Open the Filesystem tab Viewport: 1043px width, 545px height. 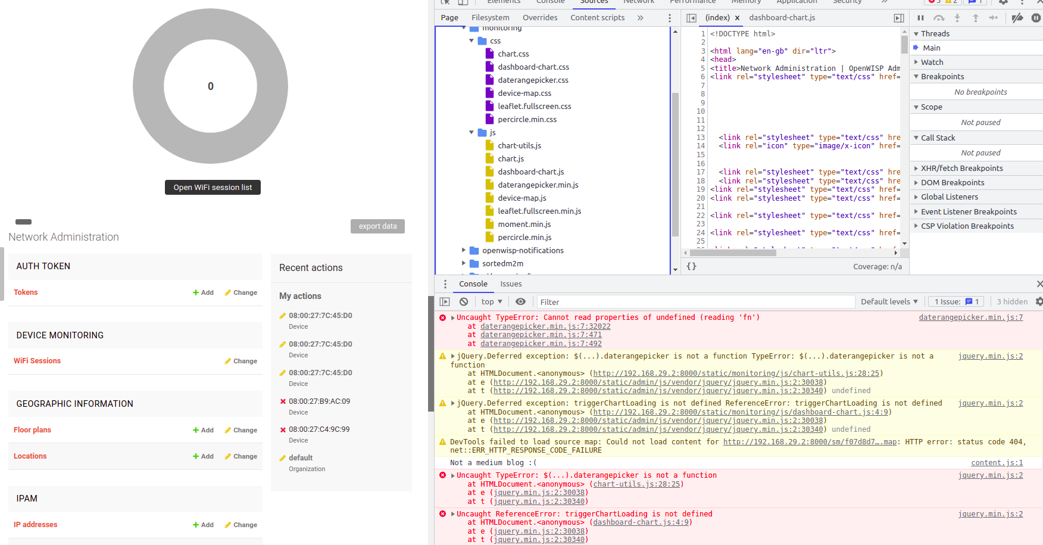click(x=490, y=17)
